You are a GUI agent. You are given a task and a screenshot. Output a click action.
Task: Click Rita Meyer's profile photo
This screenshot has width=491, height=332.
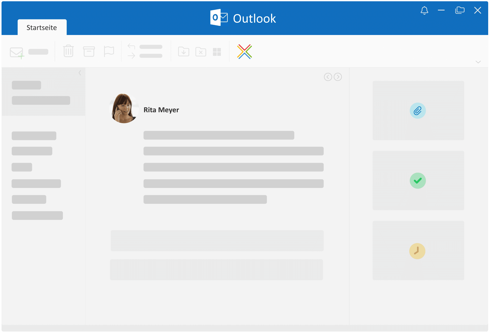coord(124,108)
